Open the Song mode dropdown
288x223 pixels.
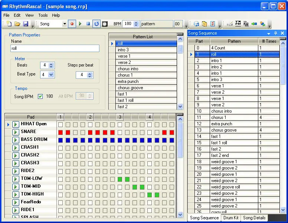point(65,24)
